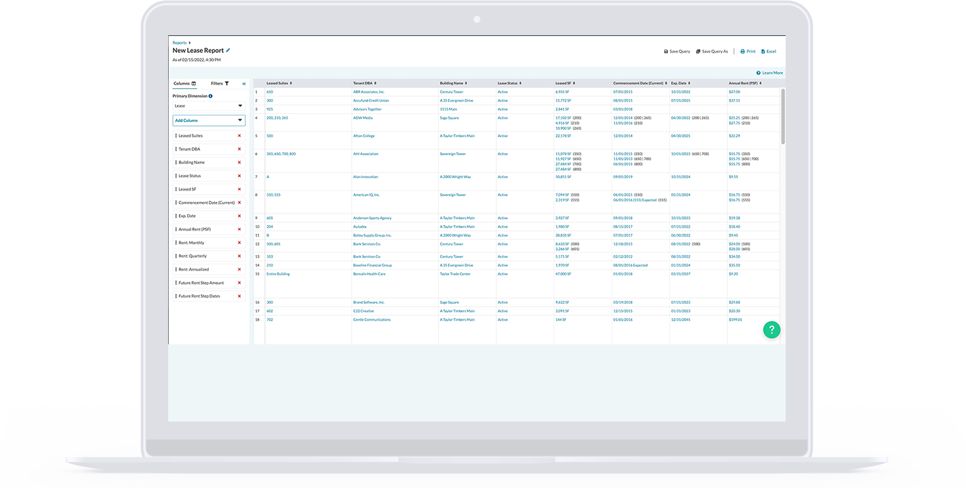
Task: Click the Save Query button
Action: (677, 52)
